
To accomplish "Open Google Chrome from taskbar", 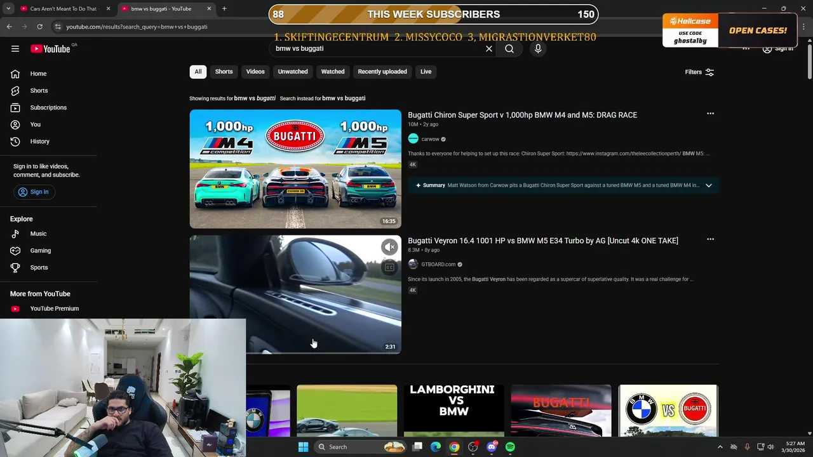I will click(x=454, y=447).
